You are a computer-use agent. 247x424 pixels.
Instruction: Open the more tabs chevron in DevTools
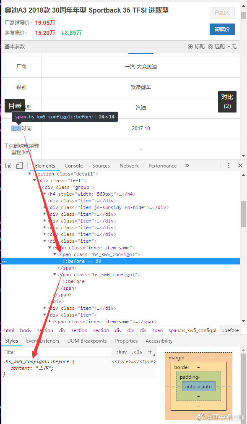187,165
